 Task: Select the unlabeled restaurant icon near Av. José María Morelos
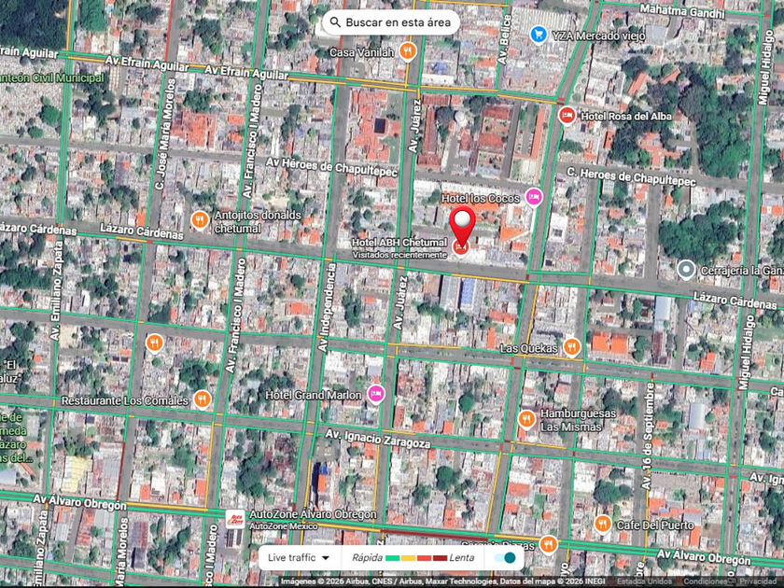pyautogui.click(x=155, y=343)
